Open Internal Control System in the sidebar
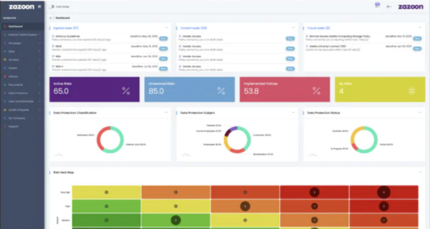The image size is (430, 229). coord(22,35)
